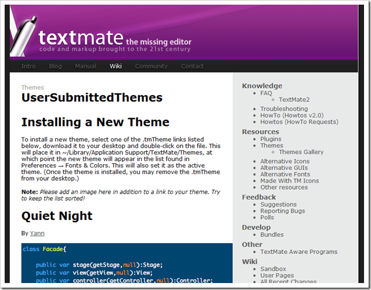This screenshot has width=371, height=290.
Task: Open the User Pages link
Action: click(x=277, y=275)
